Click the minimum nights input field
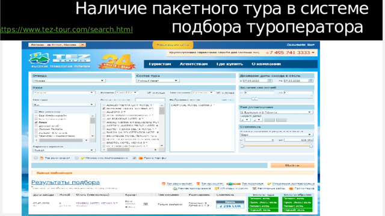The image size is (385, 216). pos(259,92)
